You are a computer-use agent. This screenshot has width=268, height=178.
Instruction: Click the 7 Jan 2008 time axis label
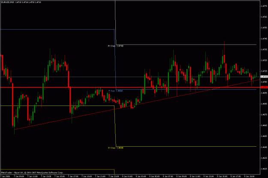(x=6, y=176)
